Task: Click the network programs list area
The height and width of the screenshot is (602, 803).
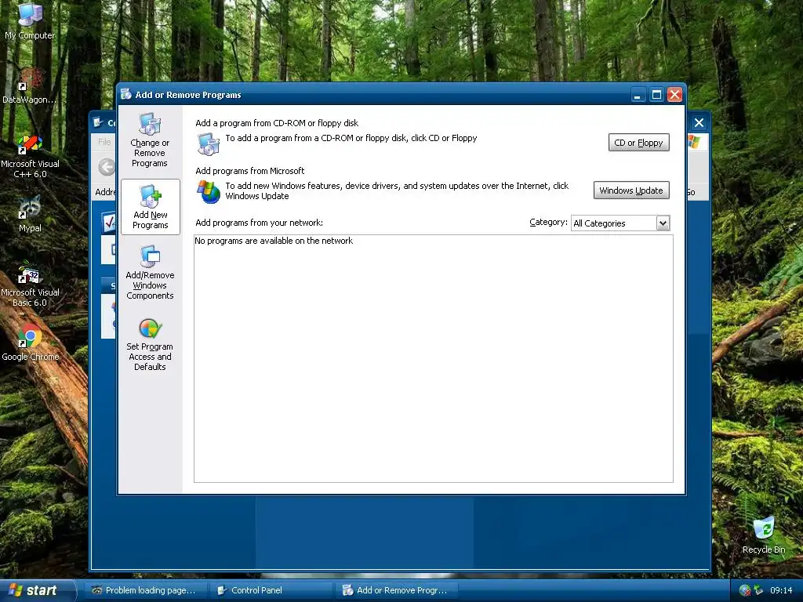Action: [x=433, y=359]
